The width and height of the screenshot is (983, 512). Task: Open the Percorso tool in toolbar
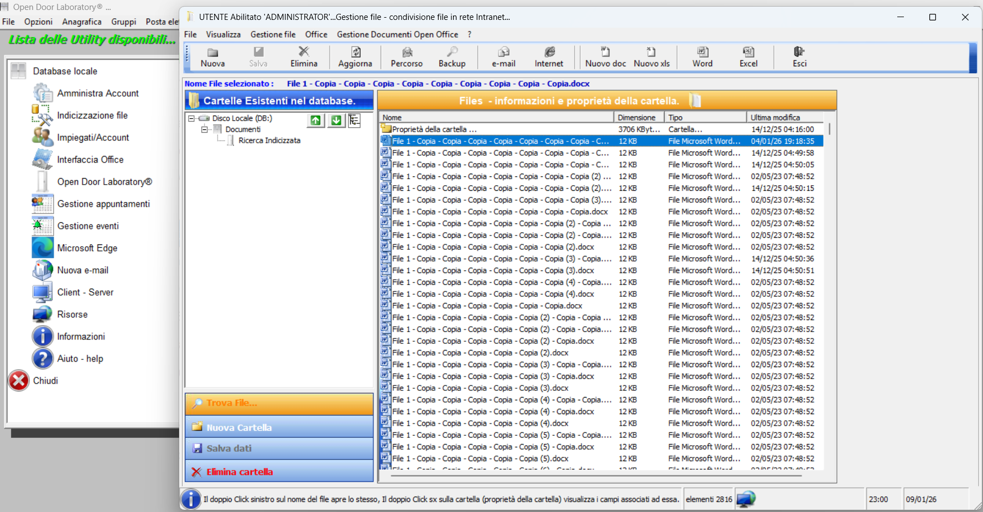(x=407, y=57)
